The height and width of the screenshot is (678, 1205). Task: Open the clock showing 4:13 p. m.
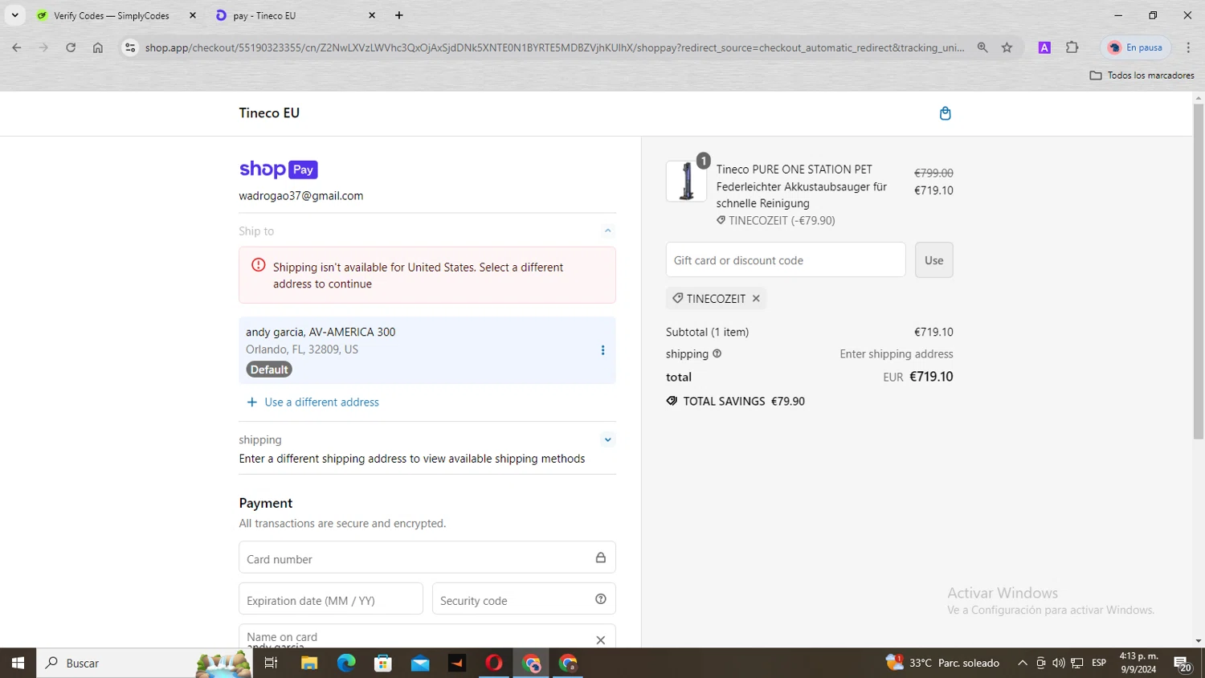click(x=1138, y=663)
